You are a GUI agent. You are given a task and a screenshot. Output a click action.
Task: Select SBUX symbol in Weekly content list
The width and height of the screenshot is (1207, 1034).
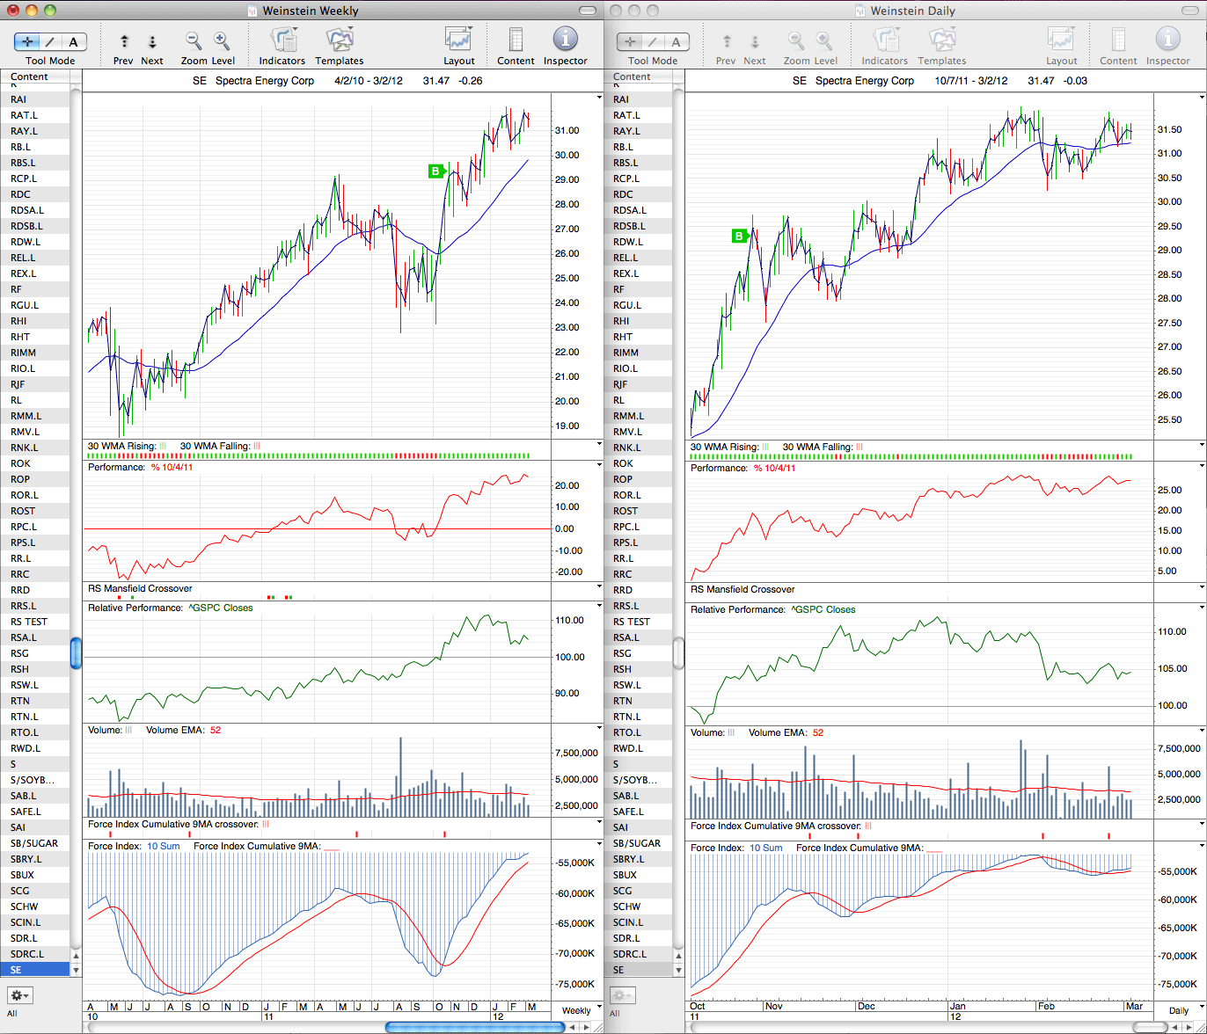(35, 874)
